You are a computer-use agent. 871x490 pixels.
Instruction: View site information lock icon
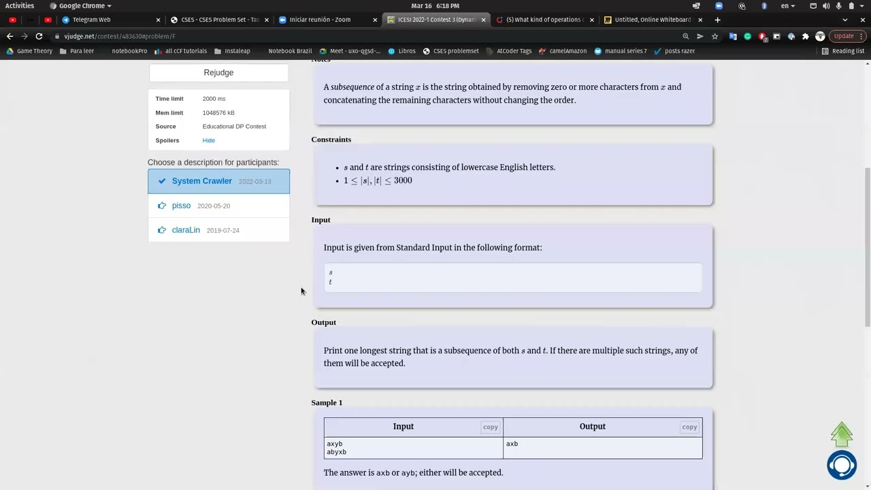(x=57, y=36)
